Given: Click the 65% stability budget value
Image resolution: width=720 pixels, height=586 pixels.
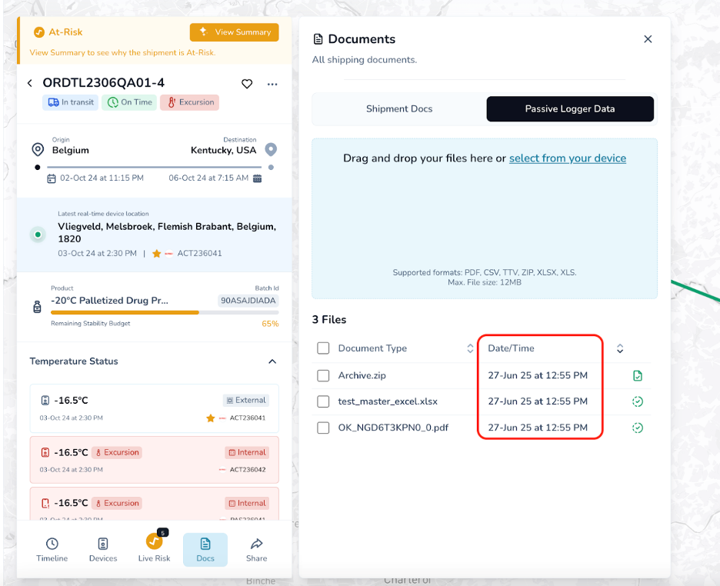Looking at the screenshot, I should [270, 324].
